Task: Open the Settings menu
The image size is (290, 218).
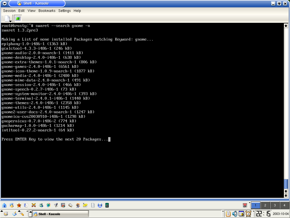Action: coord(65,11)
